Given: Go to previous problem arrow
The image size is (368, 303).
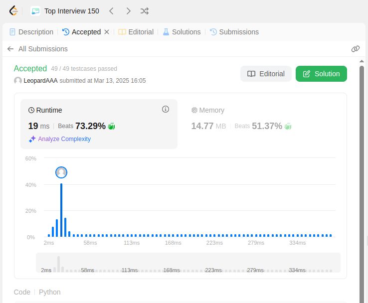Looking at the screenshot, I should 112,11.
